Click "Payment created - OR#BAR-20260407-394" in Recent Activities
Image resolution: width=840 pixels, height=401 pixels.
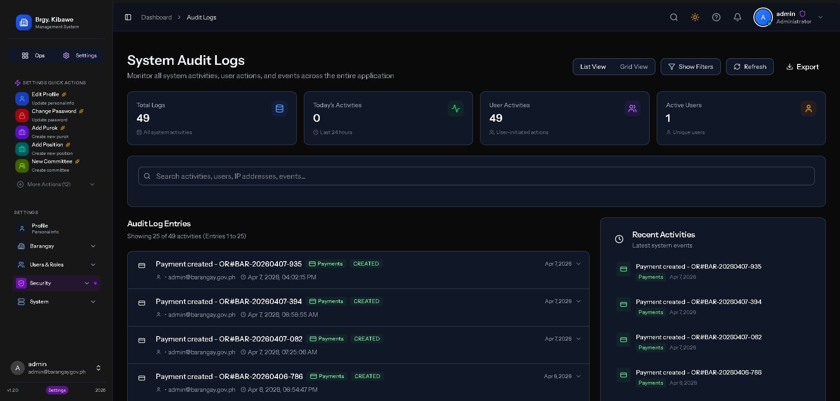[x=699, y=302]
